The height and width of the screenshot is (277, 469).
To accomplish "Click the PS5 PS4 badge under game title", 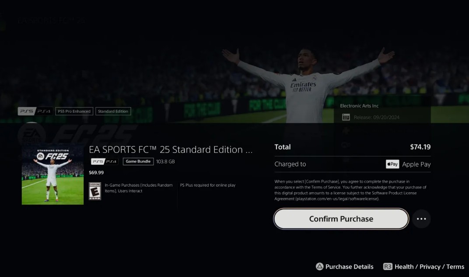I will pyautogui.click(x=105, y=161).
